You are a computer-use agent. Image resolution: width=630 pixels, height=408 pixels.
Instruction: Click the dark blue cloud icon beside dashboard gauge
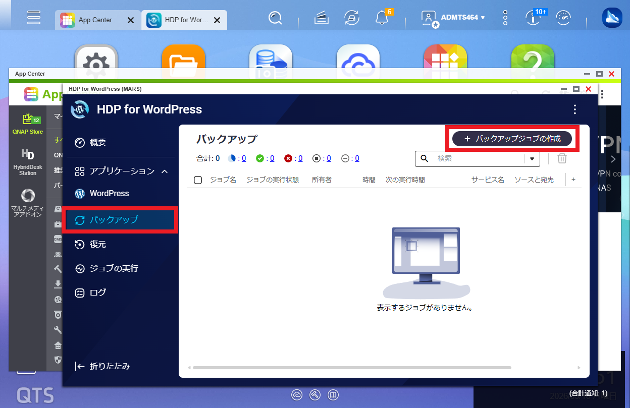612,18
